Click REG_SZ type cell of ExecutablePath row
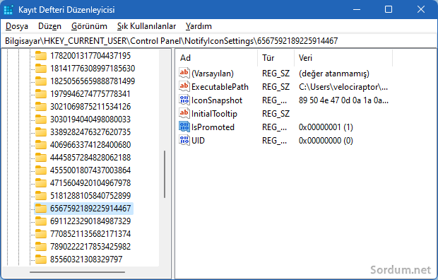The width and height of the screenshot is (438, 280). [276, 87]
